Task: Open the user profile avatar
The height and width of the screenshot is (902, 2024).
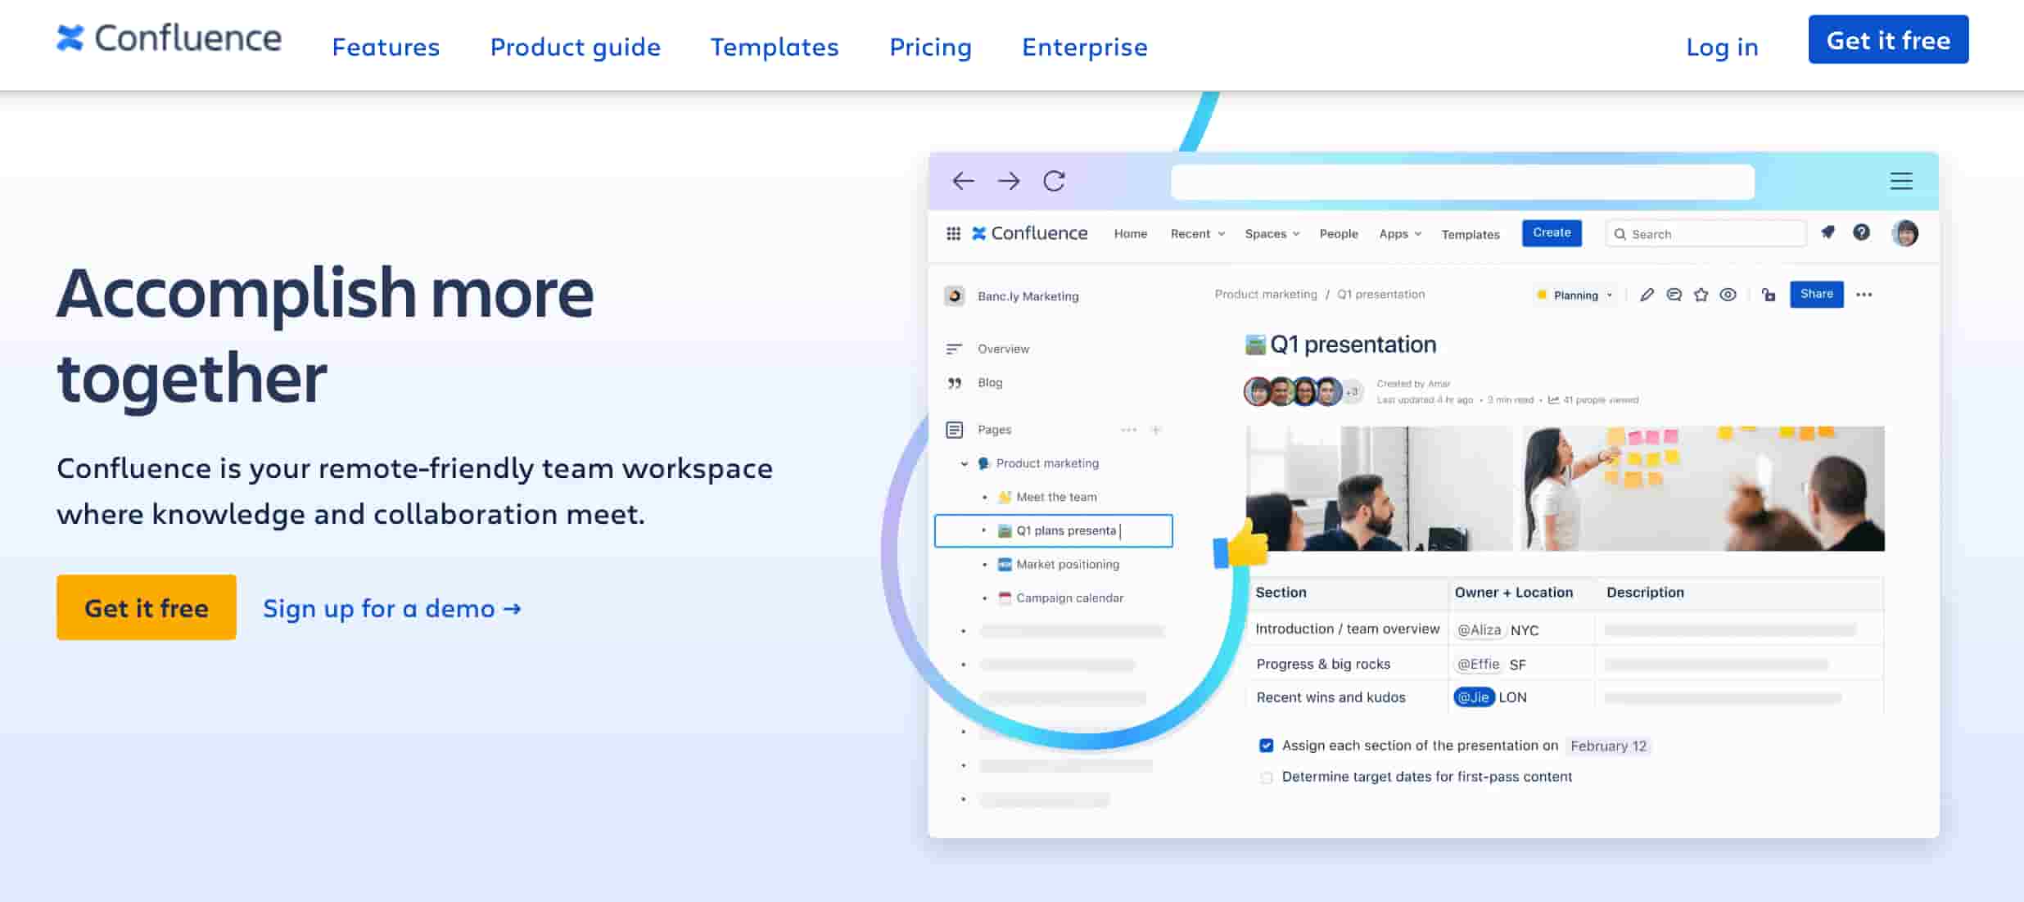Action: tap(1905, 233)
